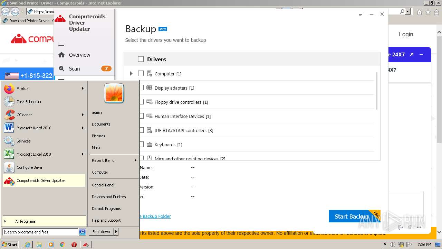Viewport: 442px width, 249px height.
Task: Check the Computer [1] checkbox
Action: click(141, 73)
